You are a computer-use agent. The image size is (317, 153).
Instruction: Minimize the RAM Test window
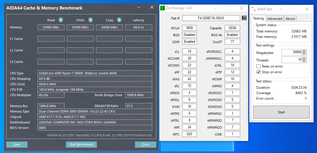(x=281, y=9)
